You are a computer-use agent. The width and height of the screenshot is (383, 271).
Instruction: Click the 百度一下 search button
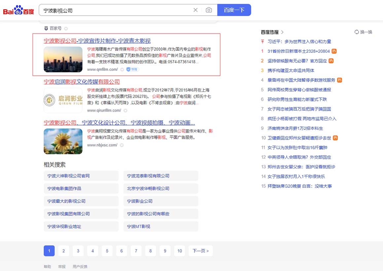pos(234,10)
